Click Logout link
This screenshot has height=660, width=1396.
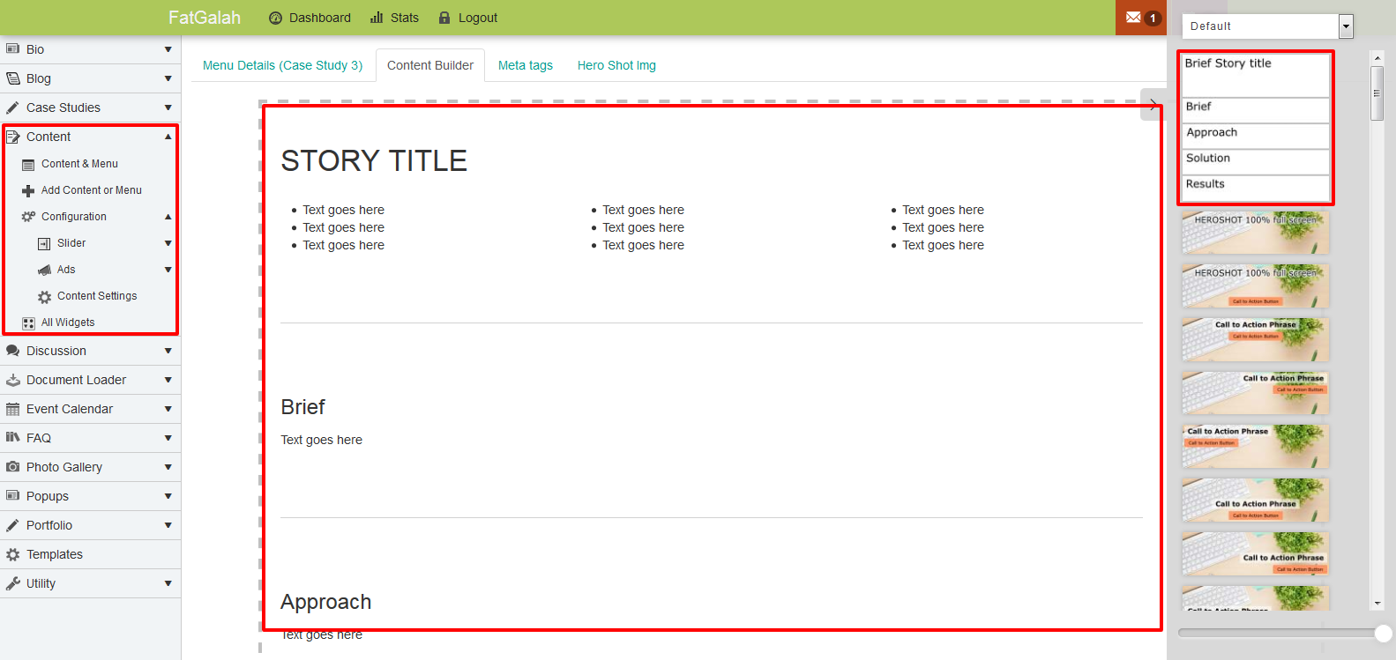point(467,18)
